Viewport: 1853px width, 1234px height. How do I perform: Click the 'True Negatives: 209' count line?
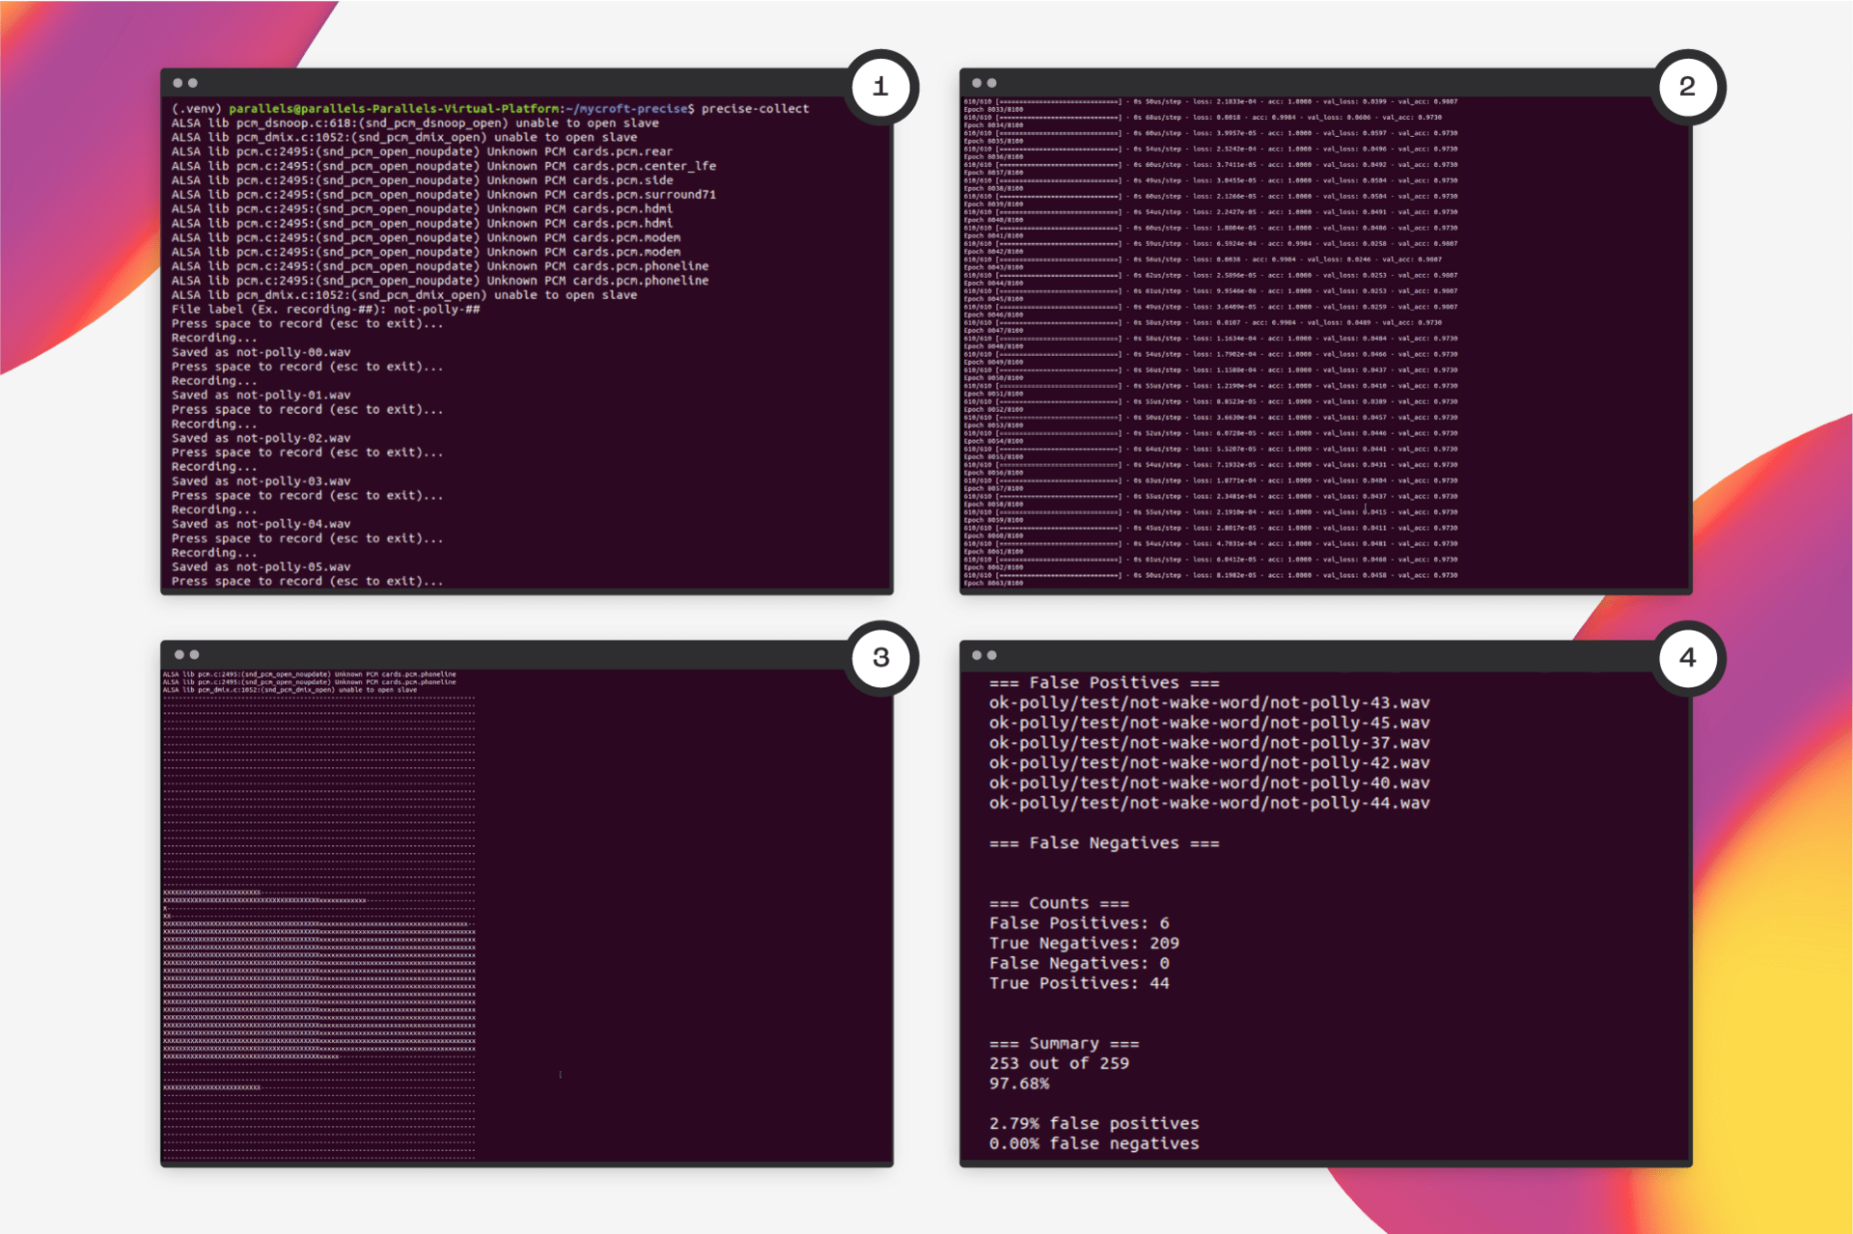(1084, 944)
